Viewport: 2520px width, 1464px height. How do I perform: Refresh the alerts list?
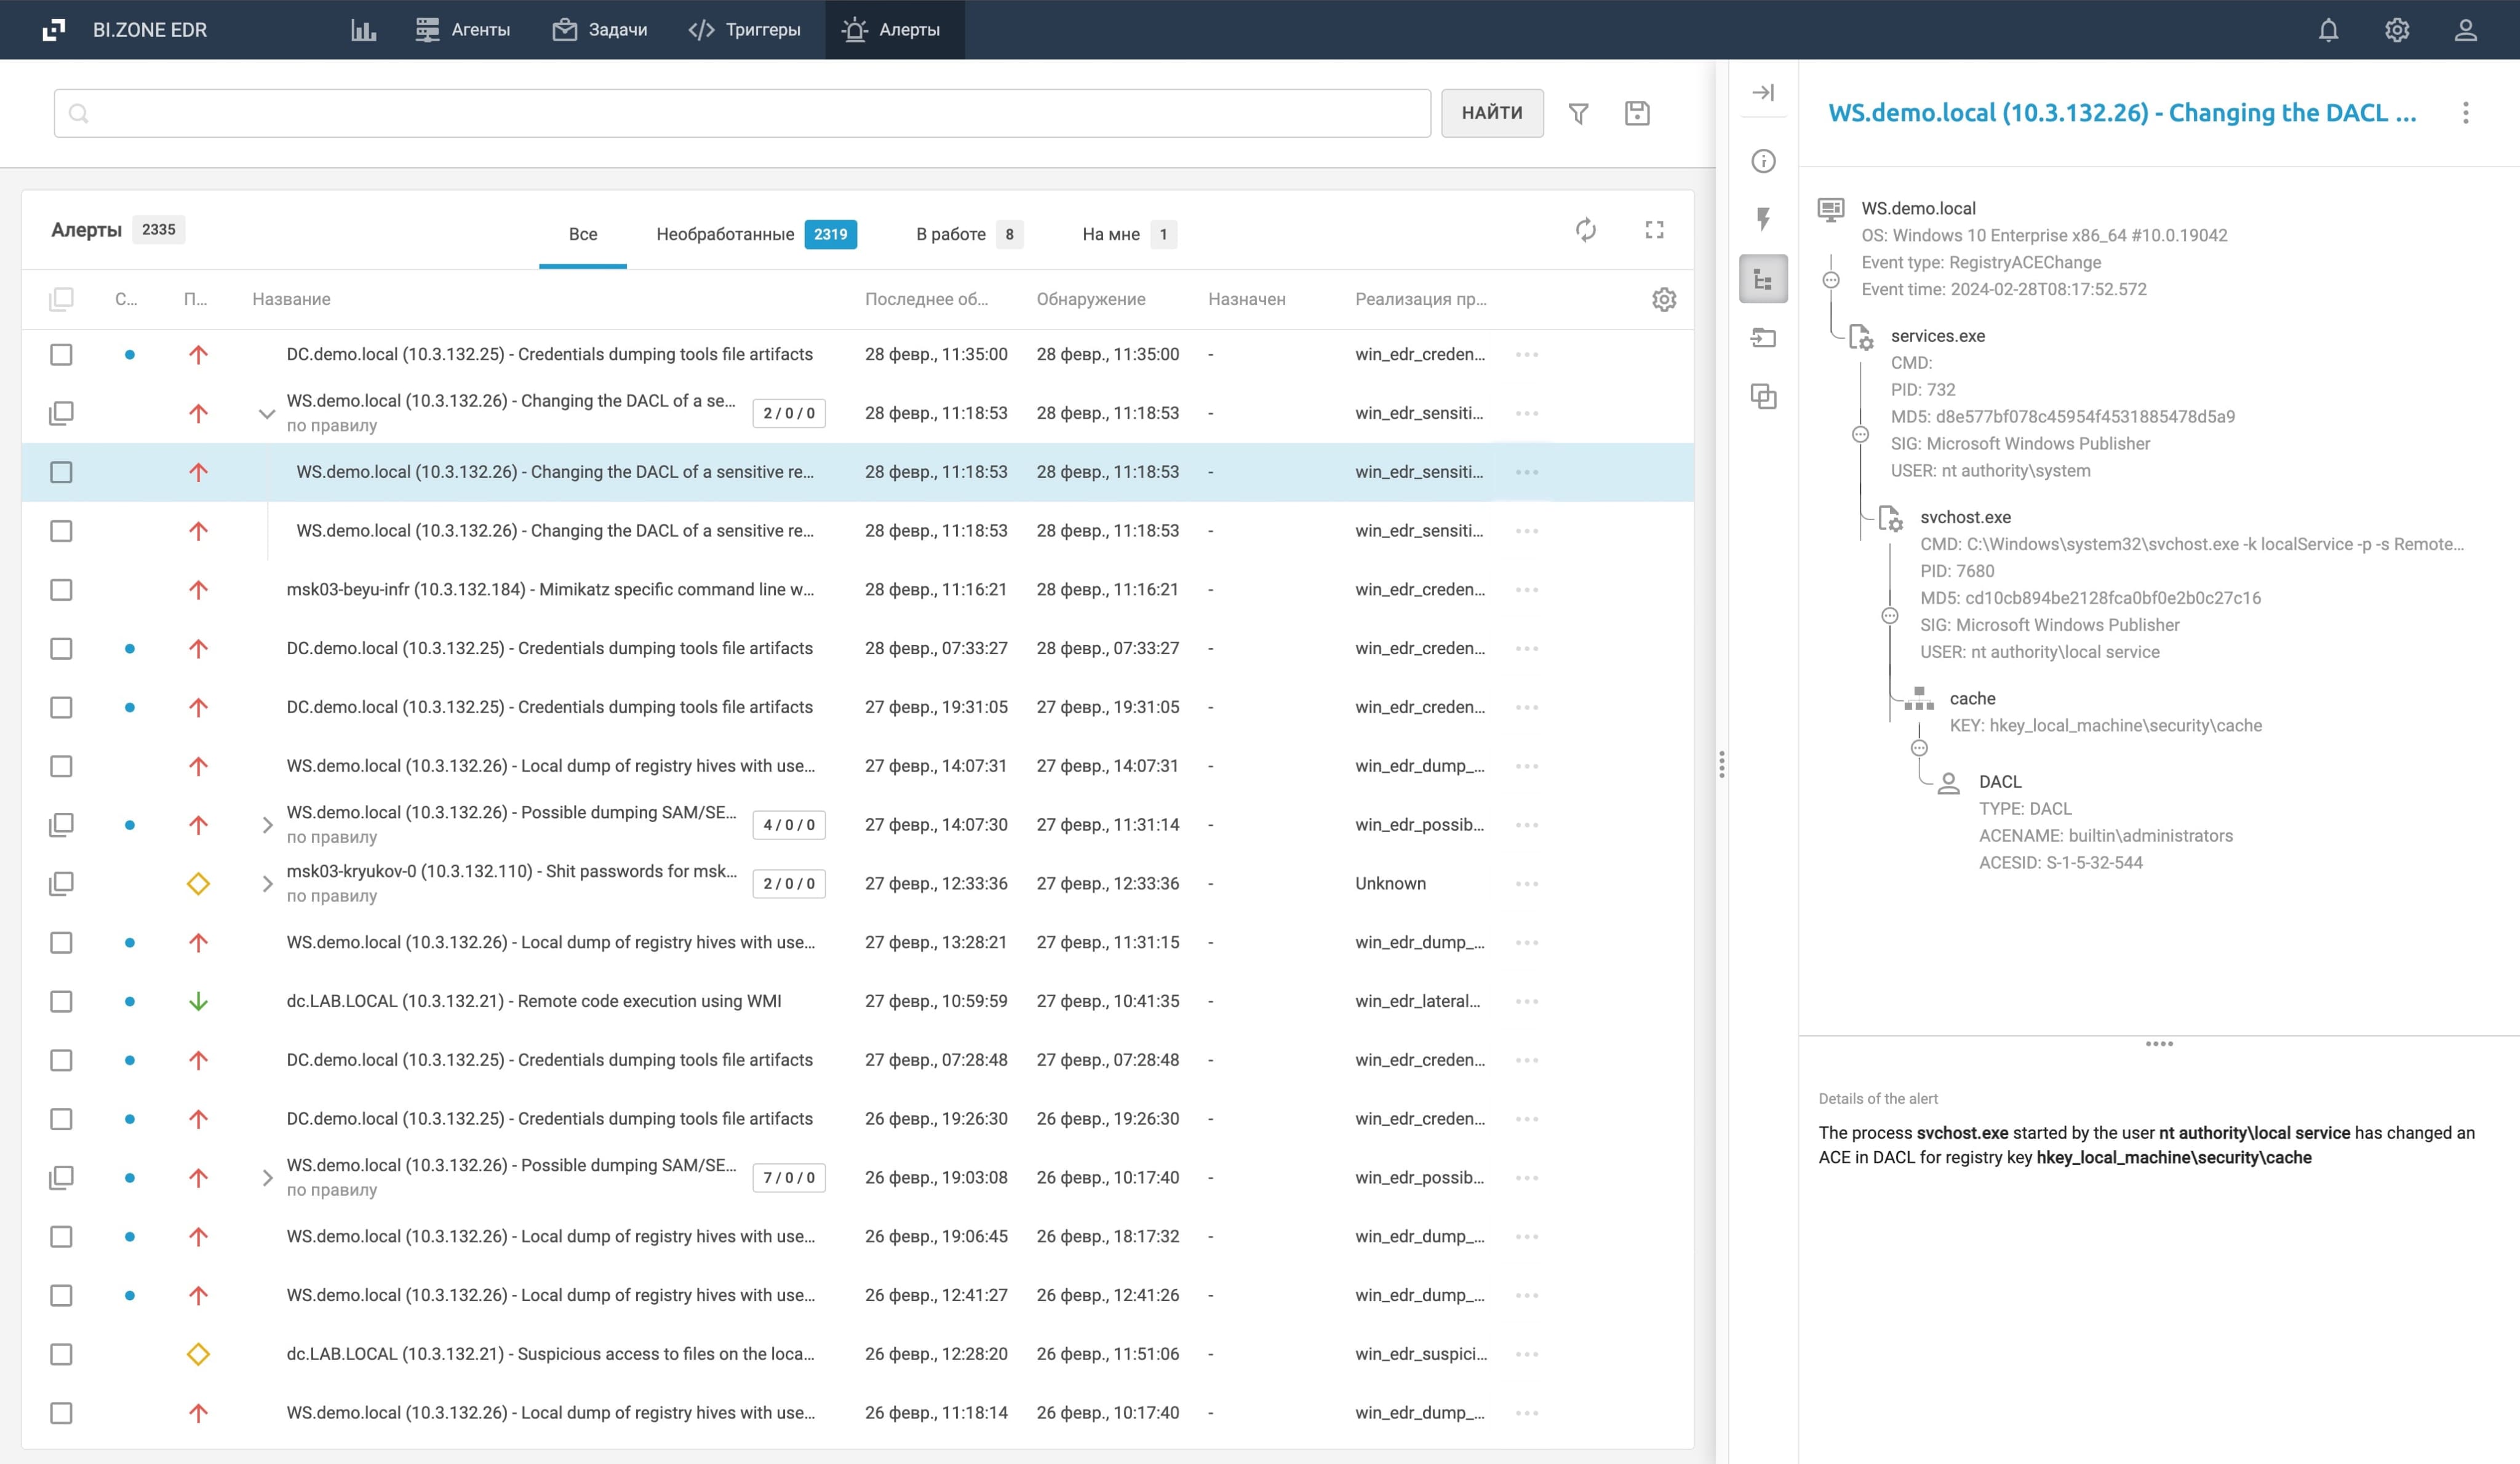1586,230
